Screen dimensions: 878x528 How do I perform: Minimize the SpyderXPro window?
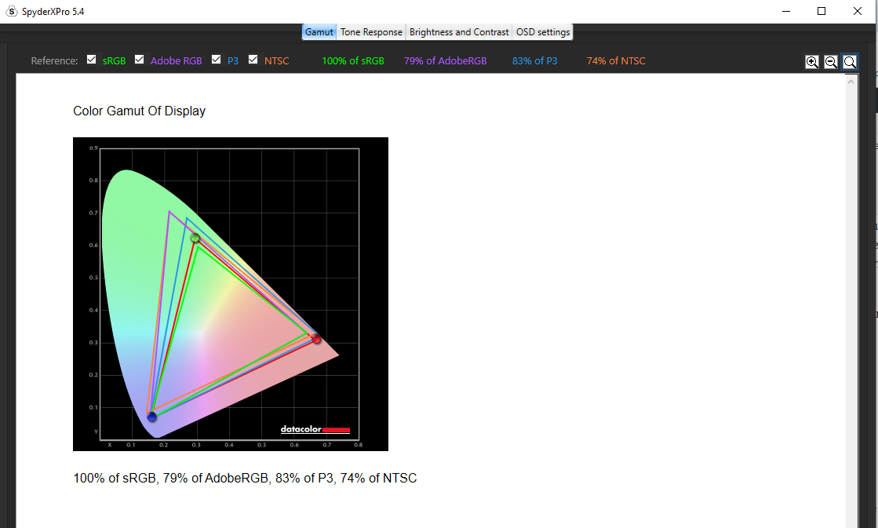tap(786, 11)
